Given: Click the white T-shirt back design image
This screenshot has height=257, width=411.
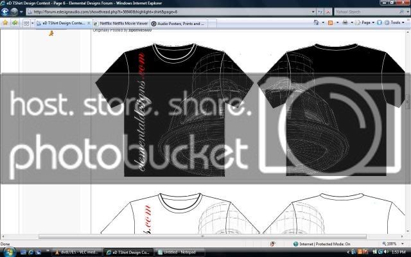Looking at the screenshot, I should tap(334, 213).
